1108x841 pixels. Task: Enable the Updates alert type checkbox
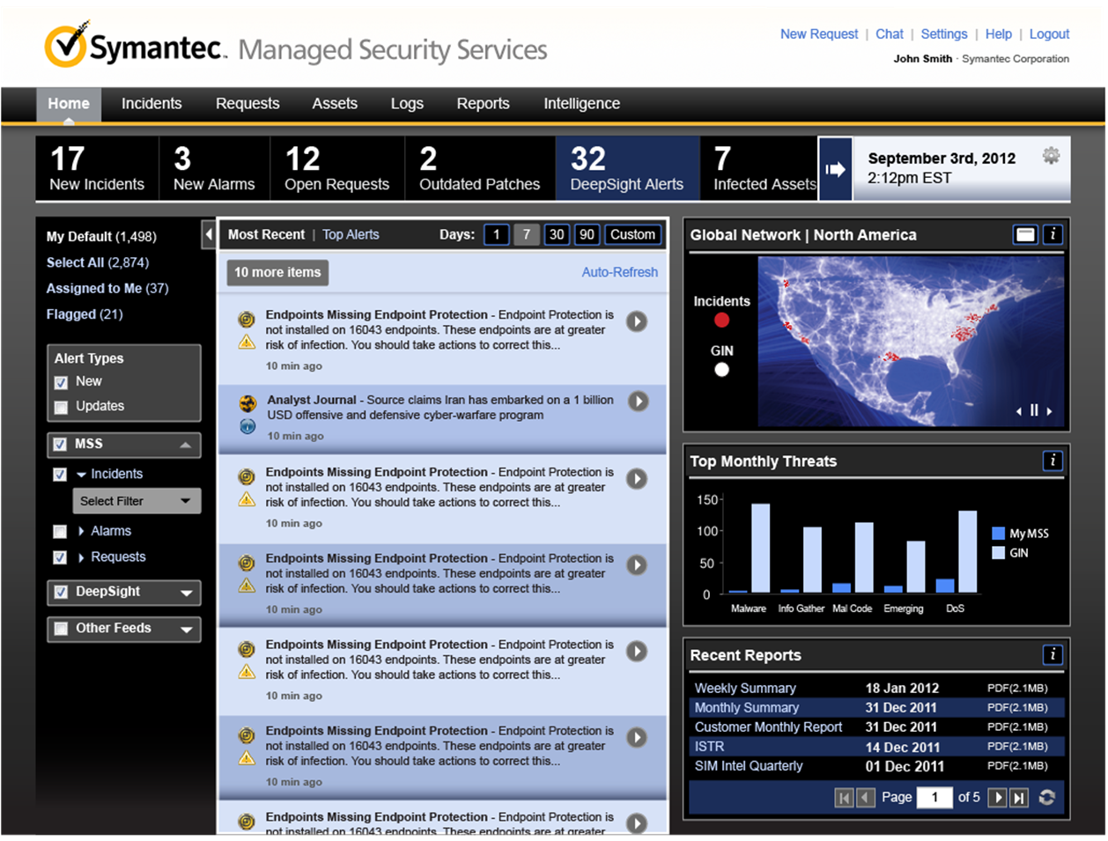click(61, 407)
